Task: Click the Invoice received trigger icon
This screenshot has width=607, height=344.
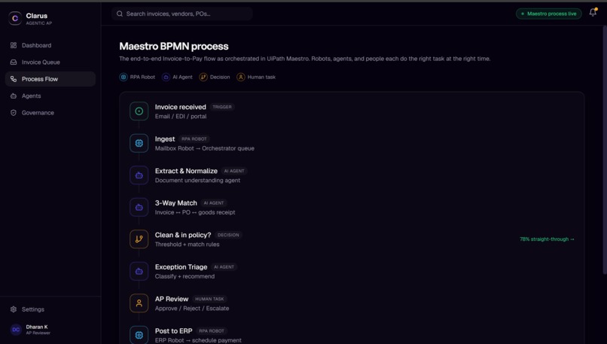Action: tap(139, 111)
